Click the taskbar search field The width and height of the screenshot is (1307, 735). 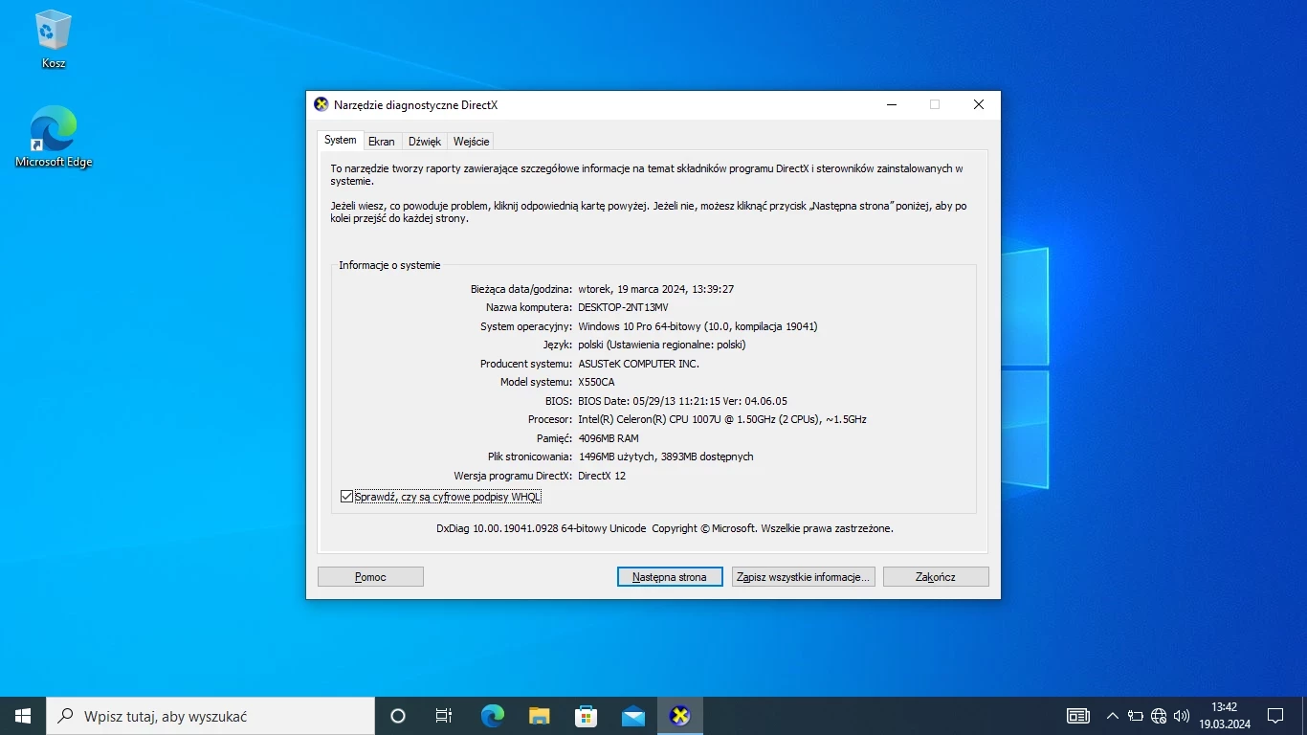pos(210,715)
